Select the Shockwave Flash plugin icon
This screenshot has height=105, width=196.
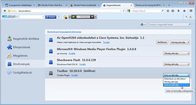tap(51, 62)
